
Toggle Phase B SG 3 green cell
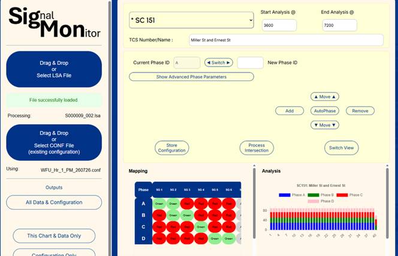[x=187, y=215]
